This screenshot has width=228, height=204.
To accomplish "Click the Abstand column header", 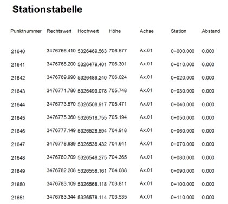I will coord(211,31).
